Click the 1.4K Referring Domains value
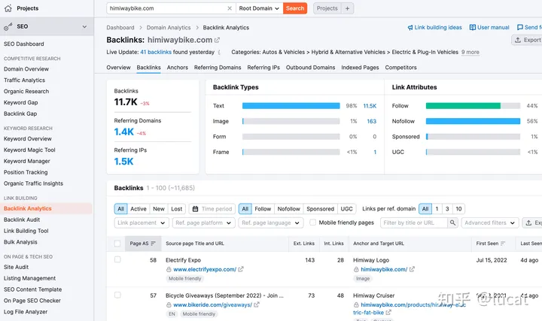 [x=123, y=132]
